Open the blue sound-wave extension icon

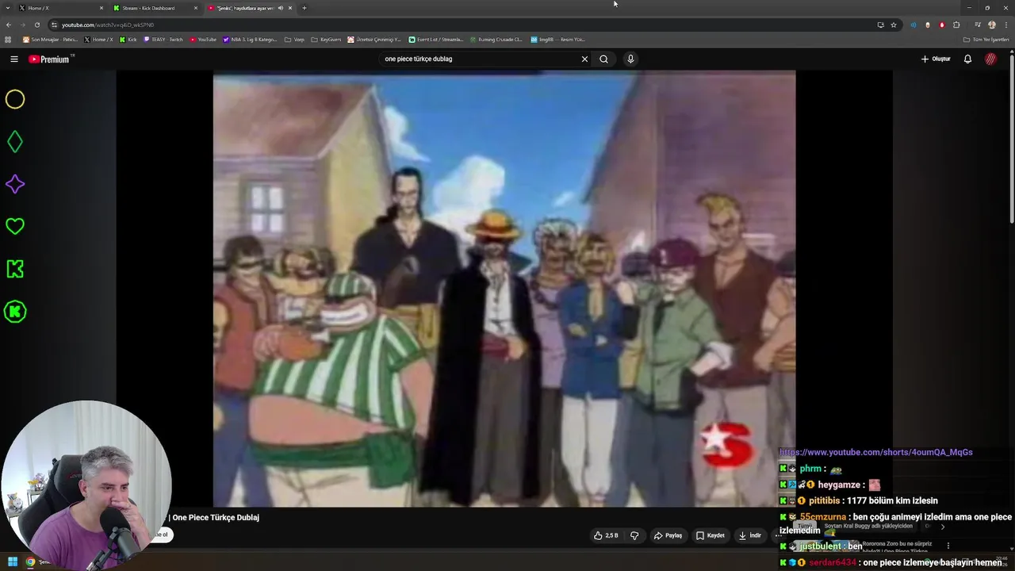(x=913, y=25)
